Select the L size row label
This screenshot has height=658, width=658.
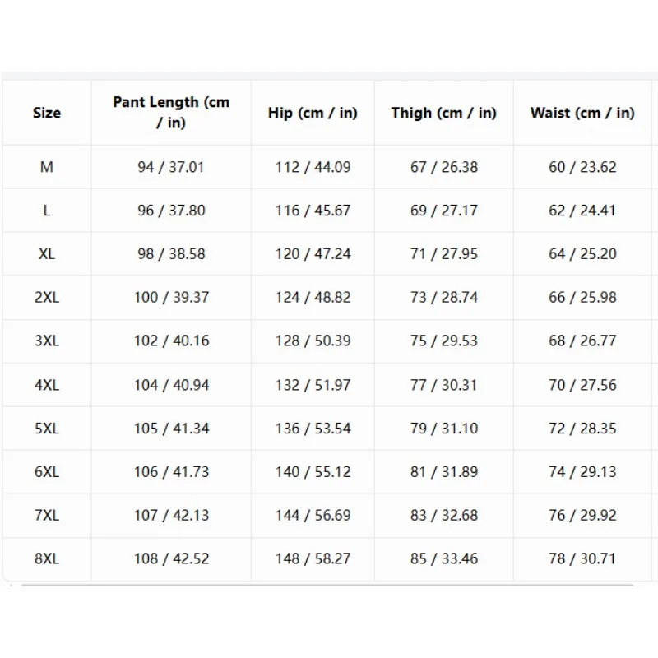point(47,211)
